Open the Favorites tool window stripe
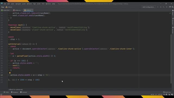This screenshot has height=98, width=174. coord(173,30)
